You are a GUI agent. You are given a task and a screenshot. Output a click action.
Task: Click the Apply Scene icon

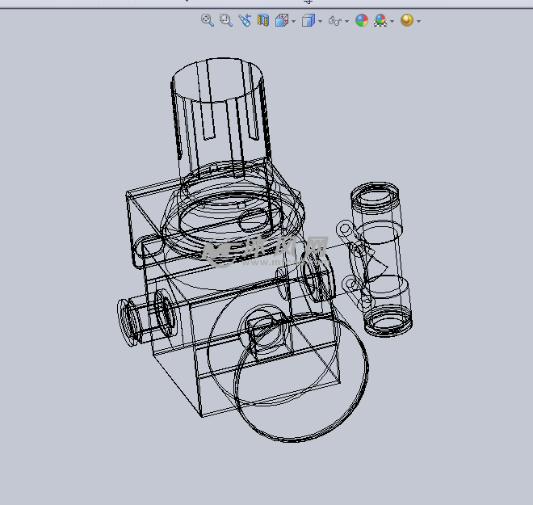pos(380,20)
